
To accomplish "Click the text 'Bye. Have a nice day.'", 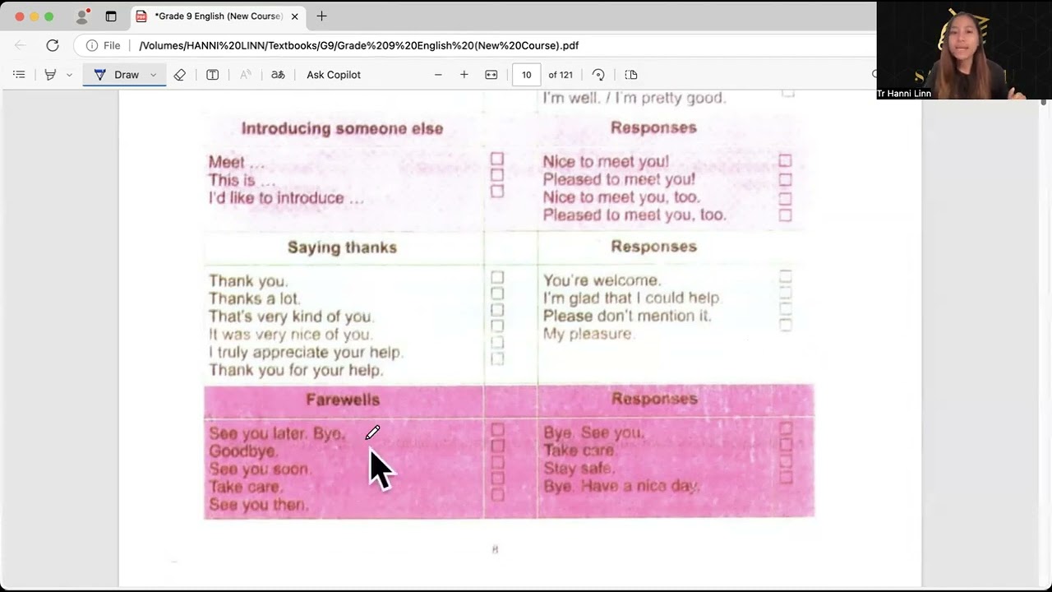I will click(622, 487).
